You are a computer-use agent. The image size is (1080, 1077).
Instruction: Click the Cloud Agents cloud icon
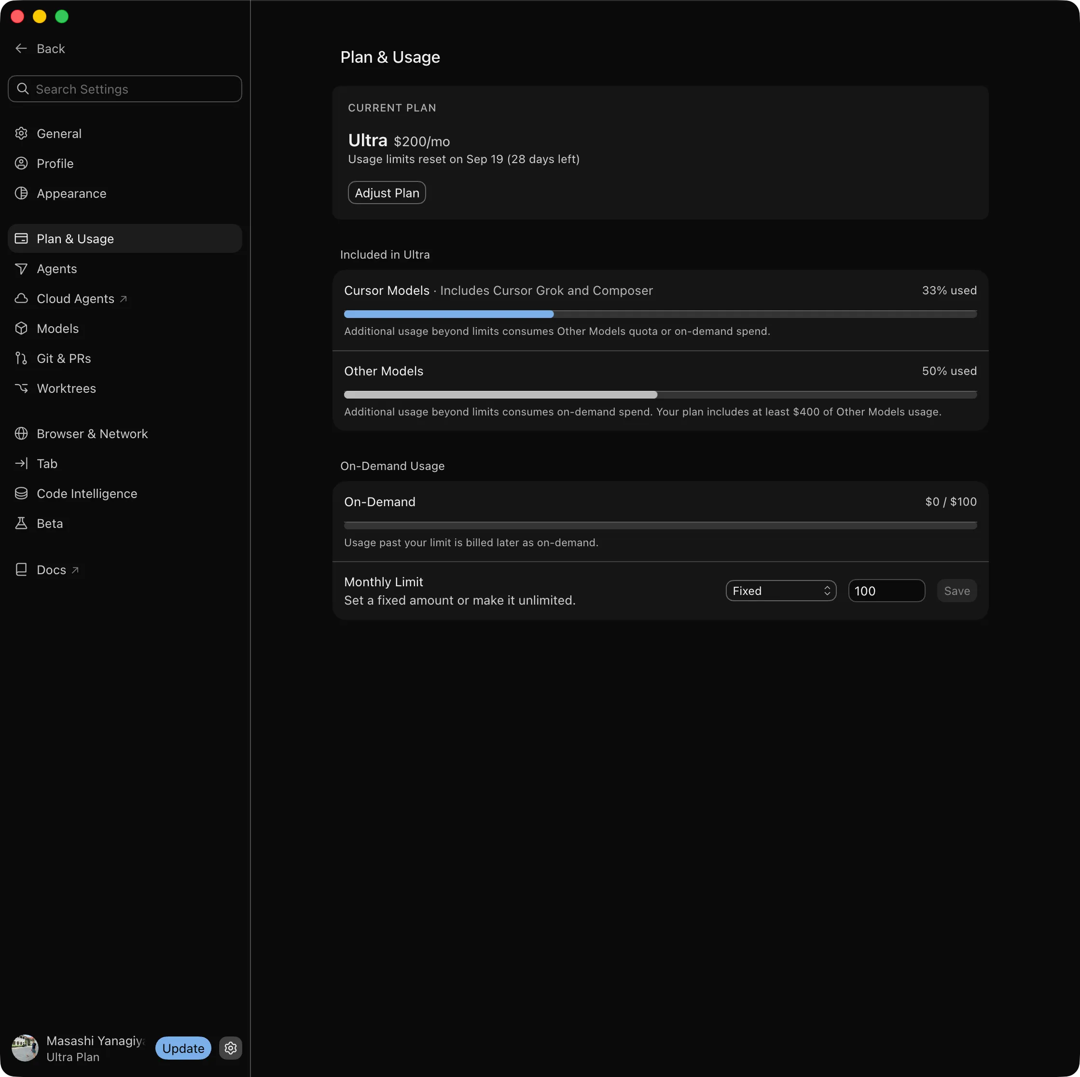pyautogui.click(x=21, y=299)
